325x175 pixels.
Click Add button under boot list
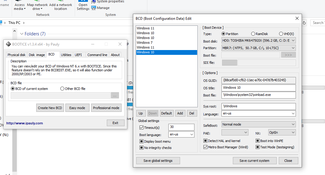coord(180,113)
